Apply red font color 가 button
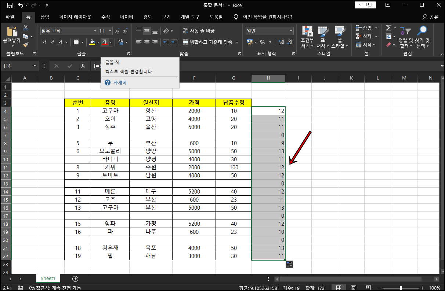This screenshot has width=445, height=291. pyautogui.click(x=105, y=42)
